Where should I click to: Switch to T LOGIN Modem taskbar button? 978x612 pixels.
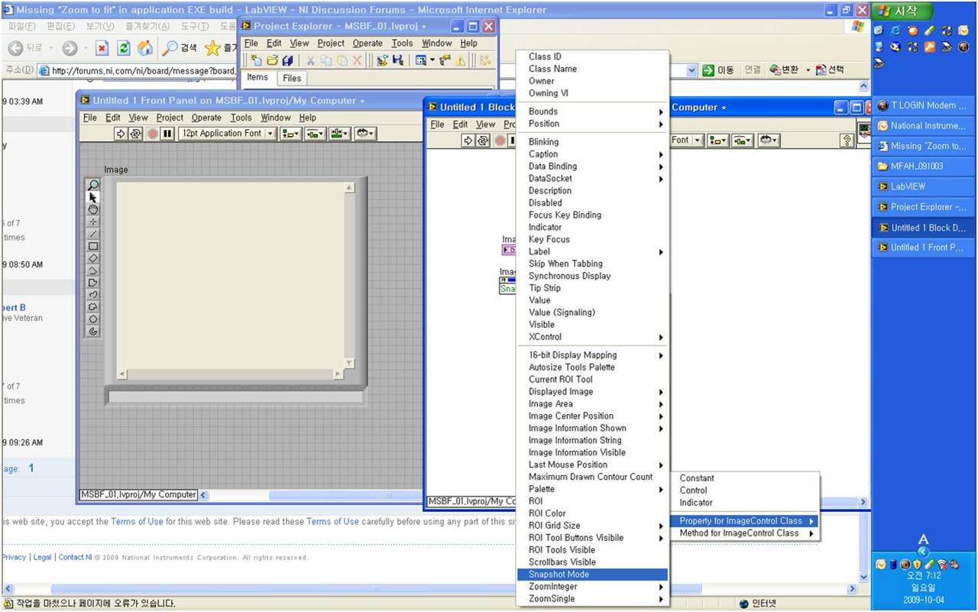click(923, 105)
